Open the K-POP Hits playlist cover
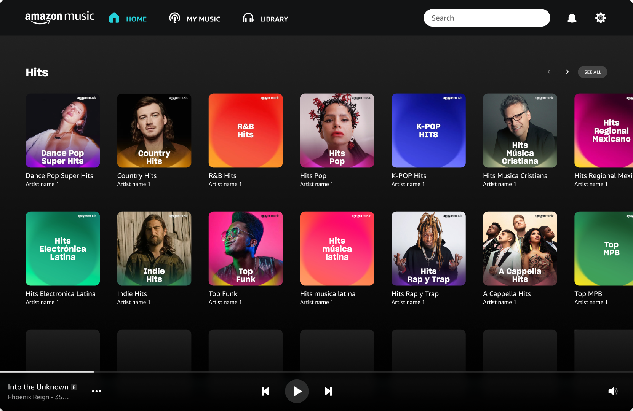The height and width of the screenshot is (411, 633). pyautogui.click(x=428, y=131)
